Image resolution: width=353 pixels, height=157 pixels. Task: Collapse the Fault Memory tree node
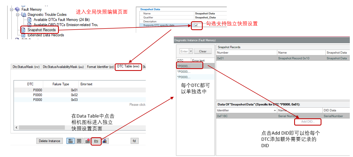[x=11, y=9]
